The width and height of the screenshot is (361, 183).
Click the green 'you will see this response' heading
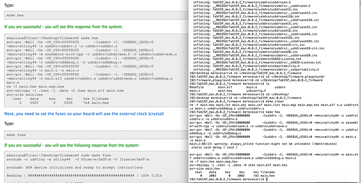point(63,27)
